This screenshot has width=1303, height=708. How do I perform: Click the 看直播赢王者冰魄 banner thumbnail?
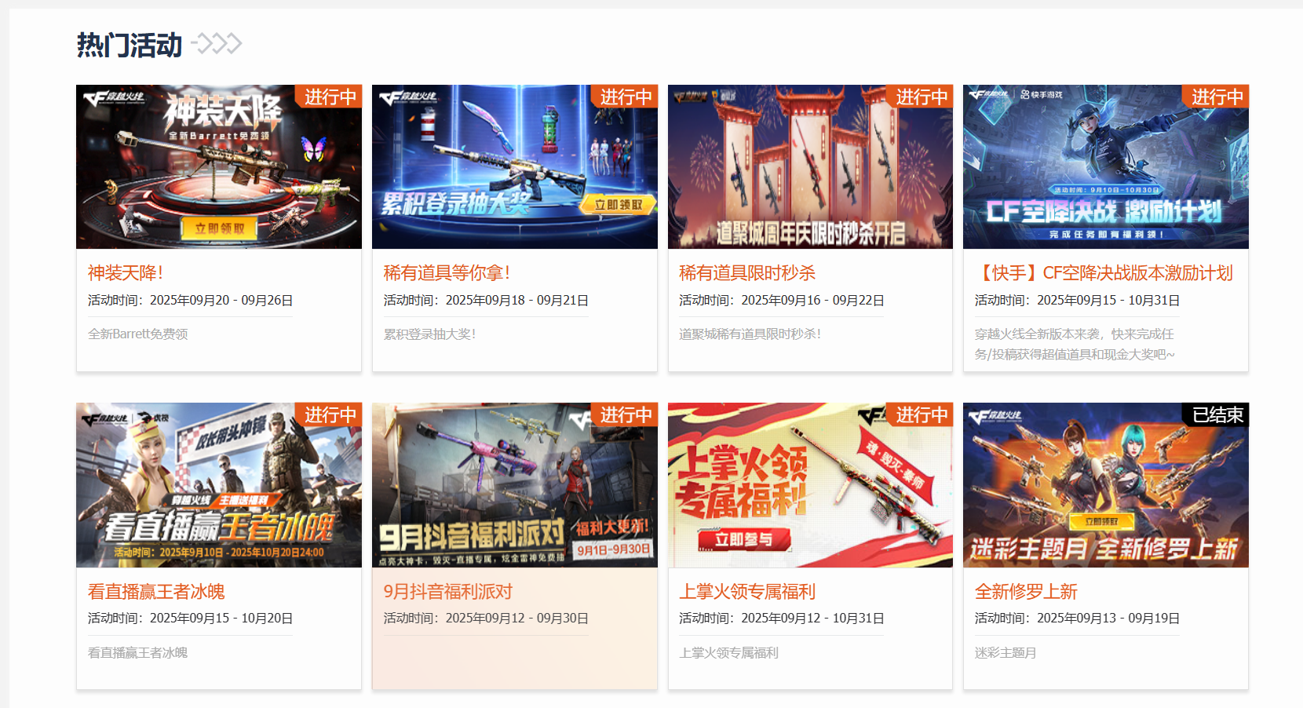218,484
